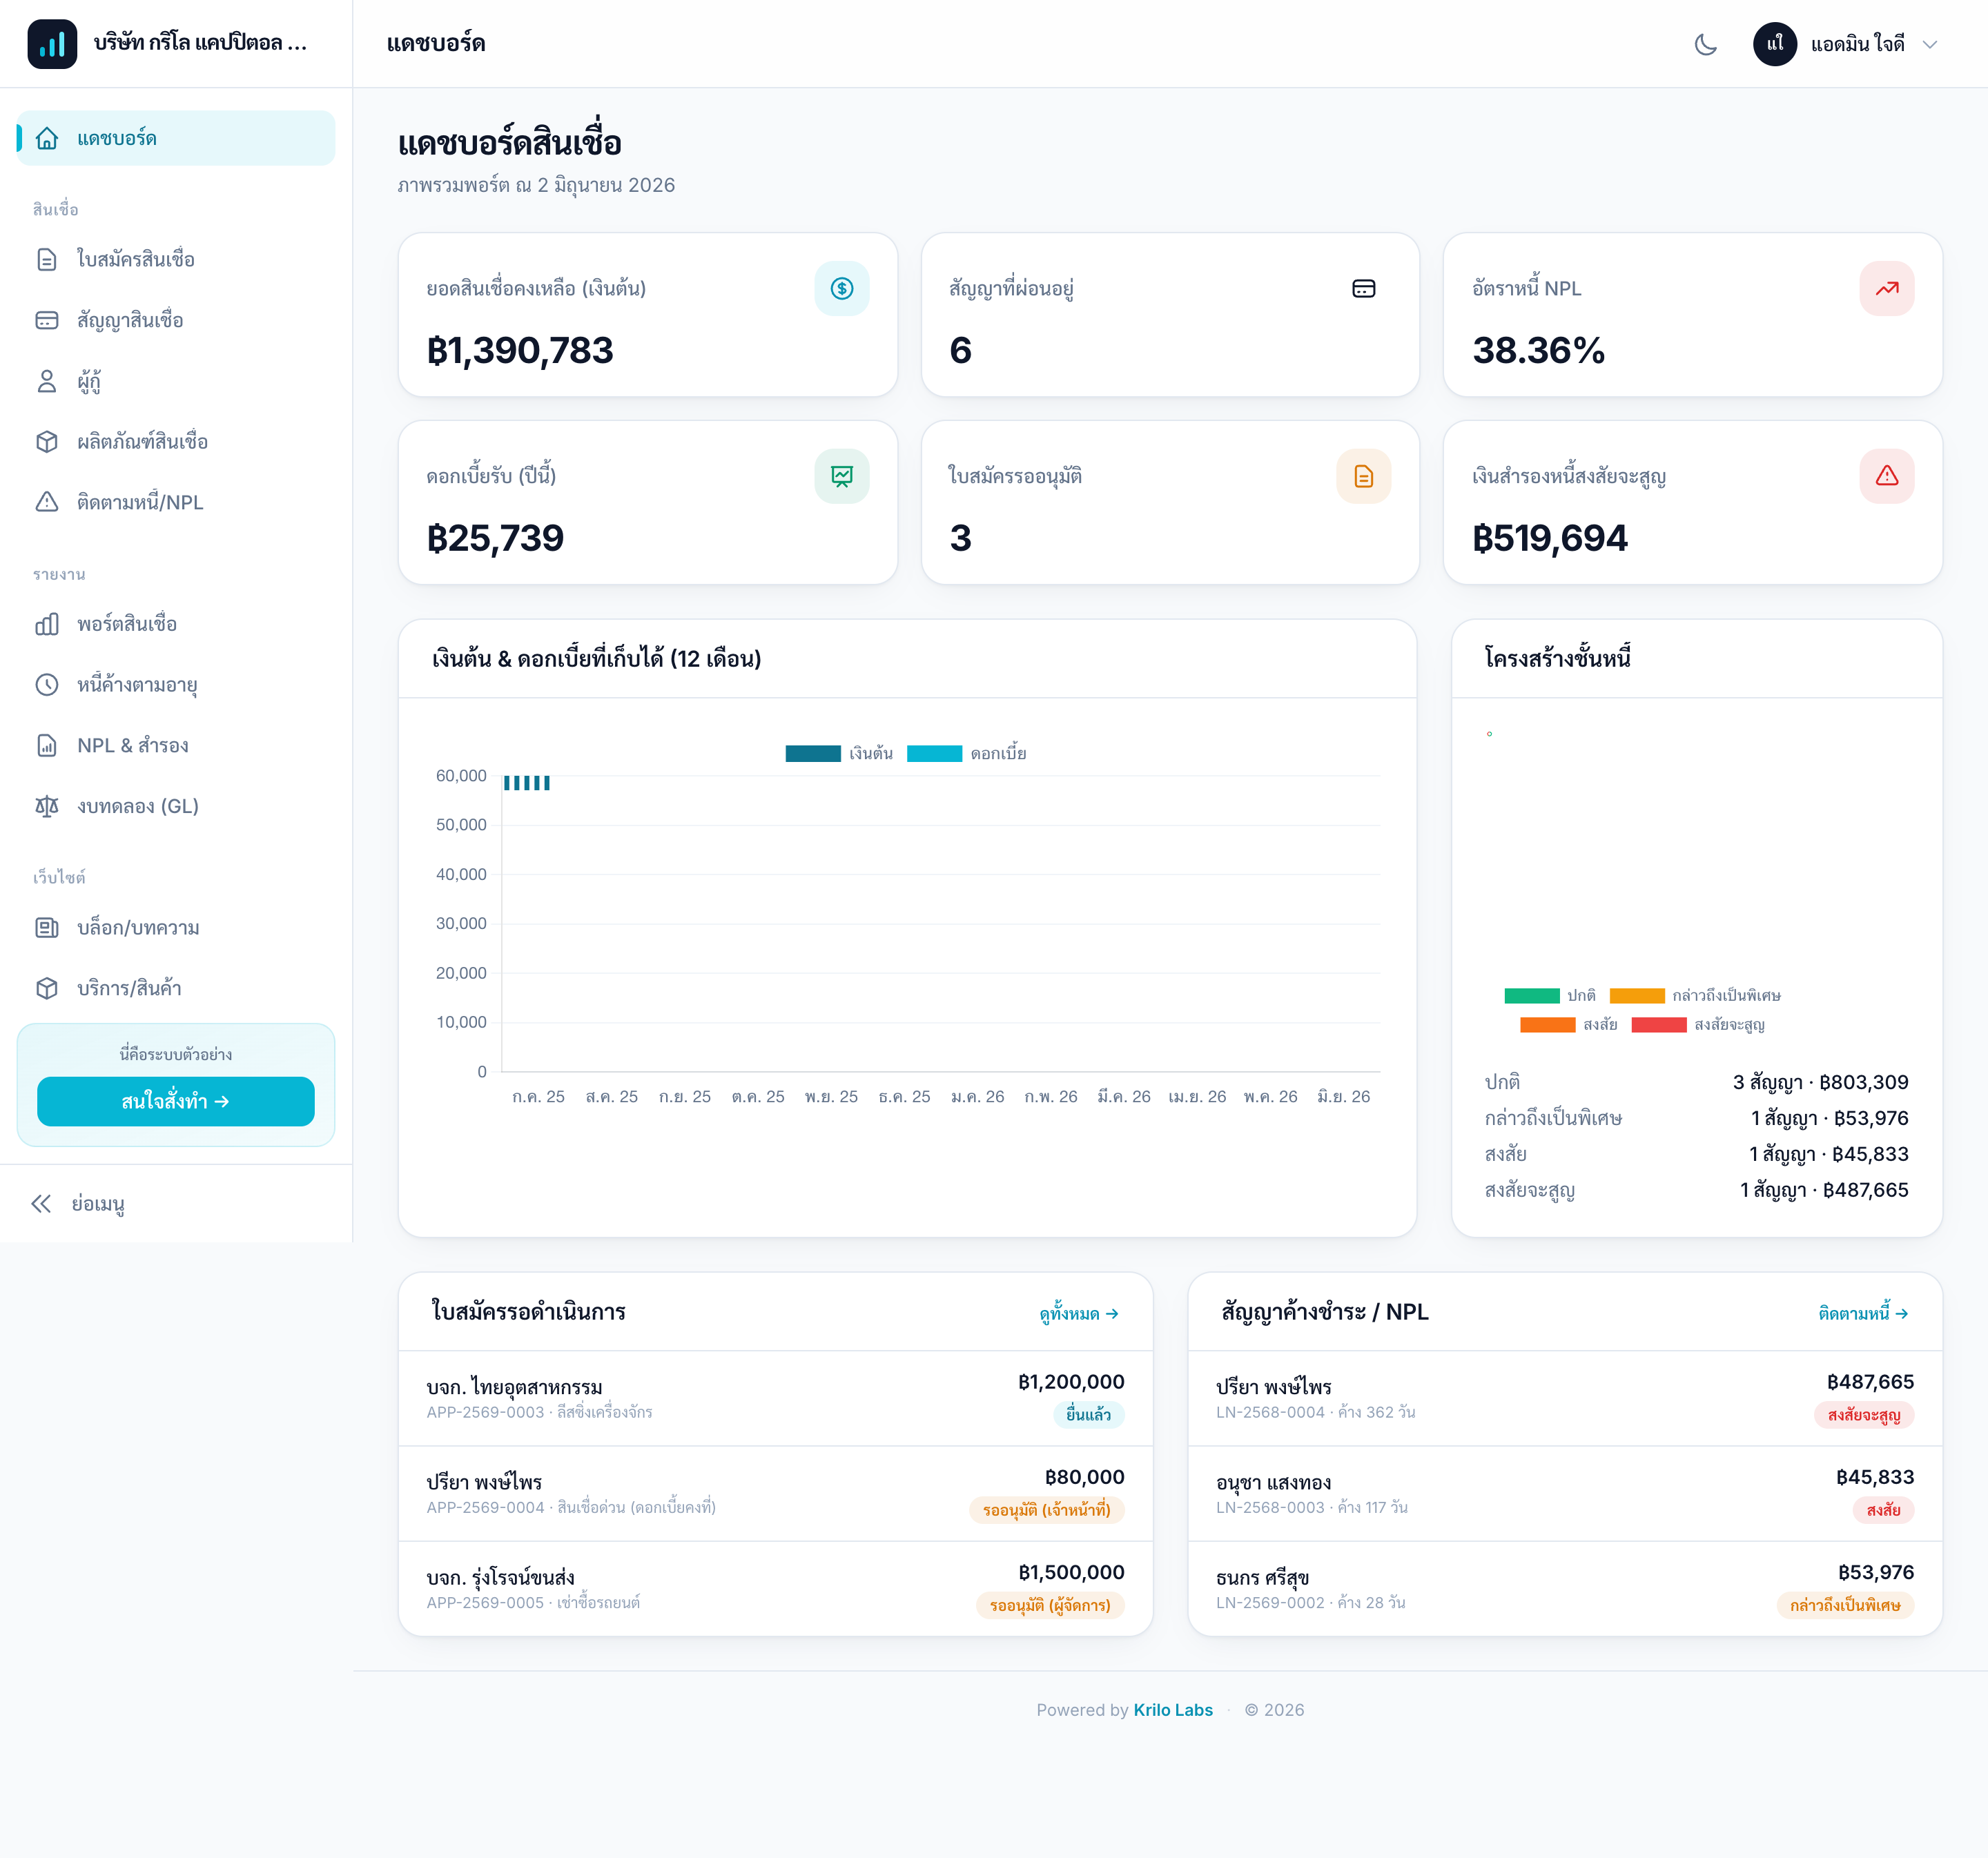This screenshot has height=1858, width=1988.
Task: Click the dollar icon on outstanding balance card
Action: [842, 288]
